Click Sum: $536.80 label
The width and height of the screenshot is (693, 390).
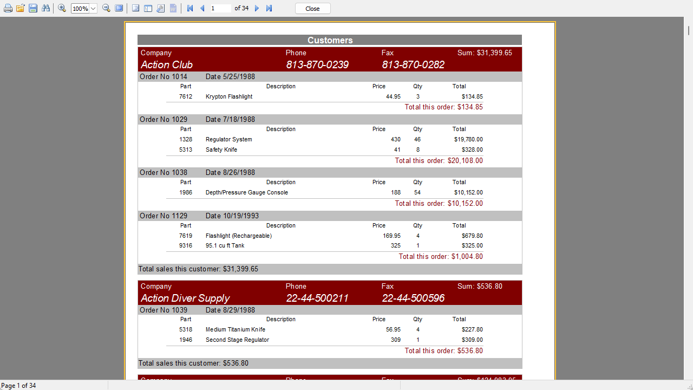[480, 286]
